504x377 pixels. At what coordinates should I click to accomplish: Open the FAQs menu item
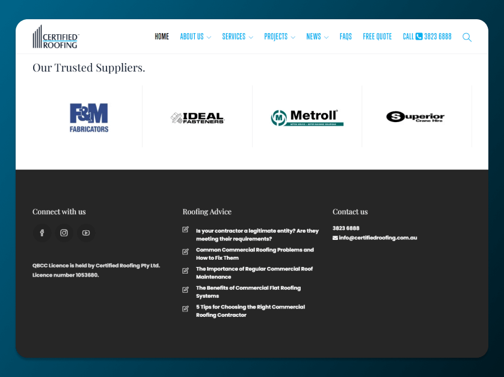pyautogui.click(x=345, y=37)
